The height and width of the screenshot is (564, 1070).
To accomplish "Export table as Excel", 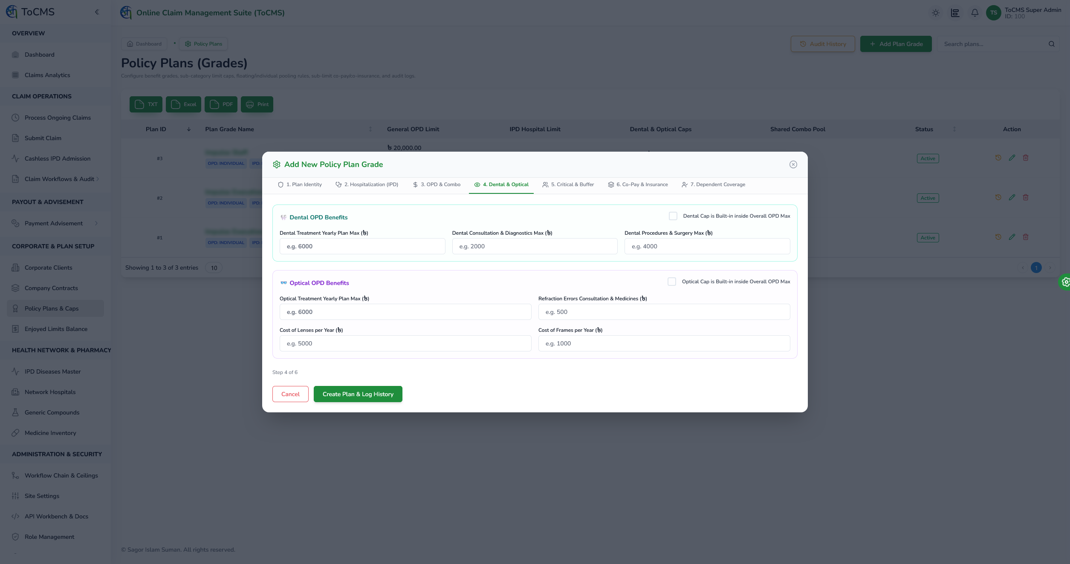I will [183, 104].
